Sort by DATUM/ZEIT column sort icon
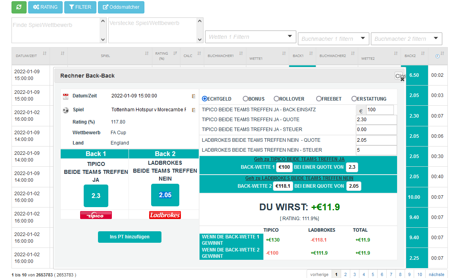 point(44,53)
